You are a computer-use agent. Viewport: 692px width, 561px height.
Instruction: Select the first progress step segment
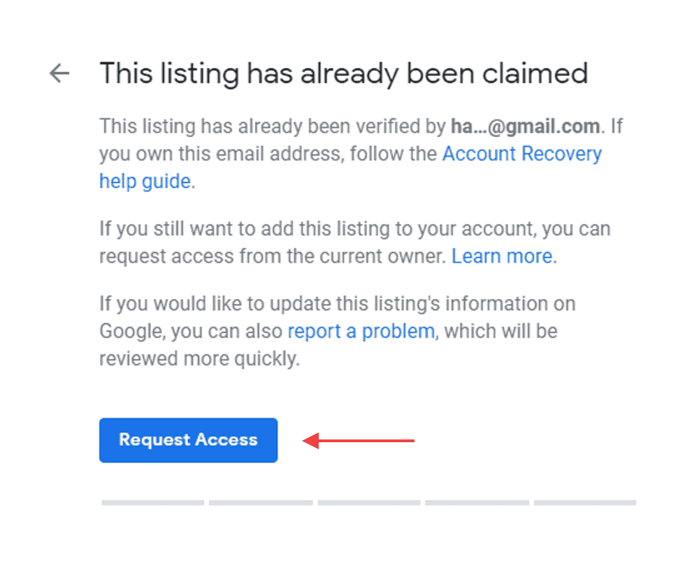152,503
